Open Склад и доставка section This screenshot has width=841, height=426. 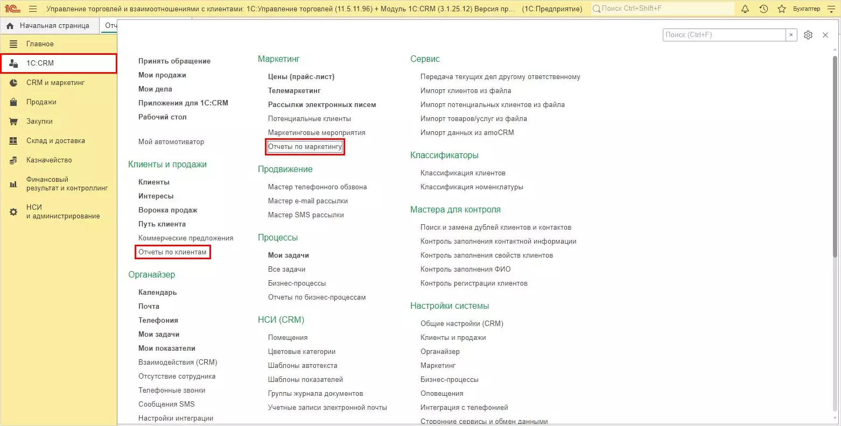pos(58,140)
